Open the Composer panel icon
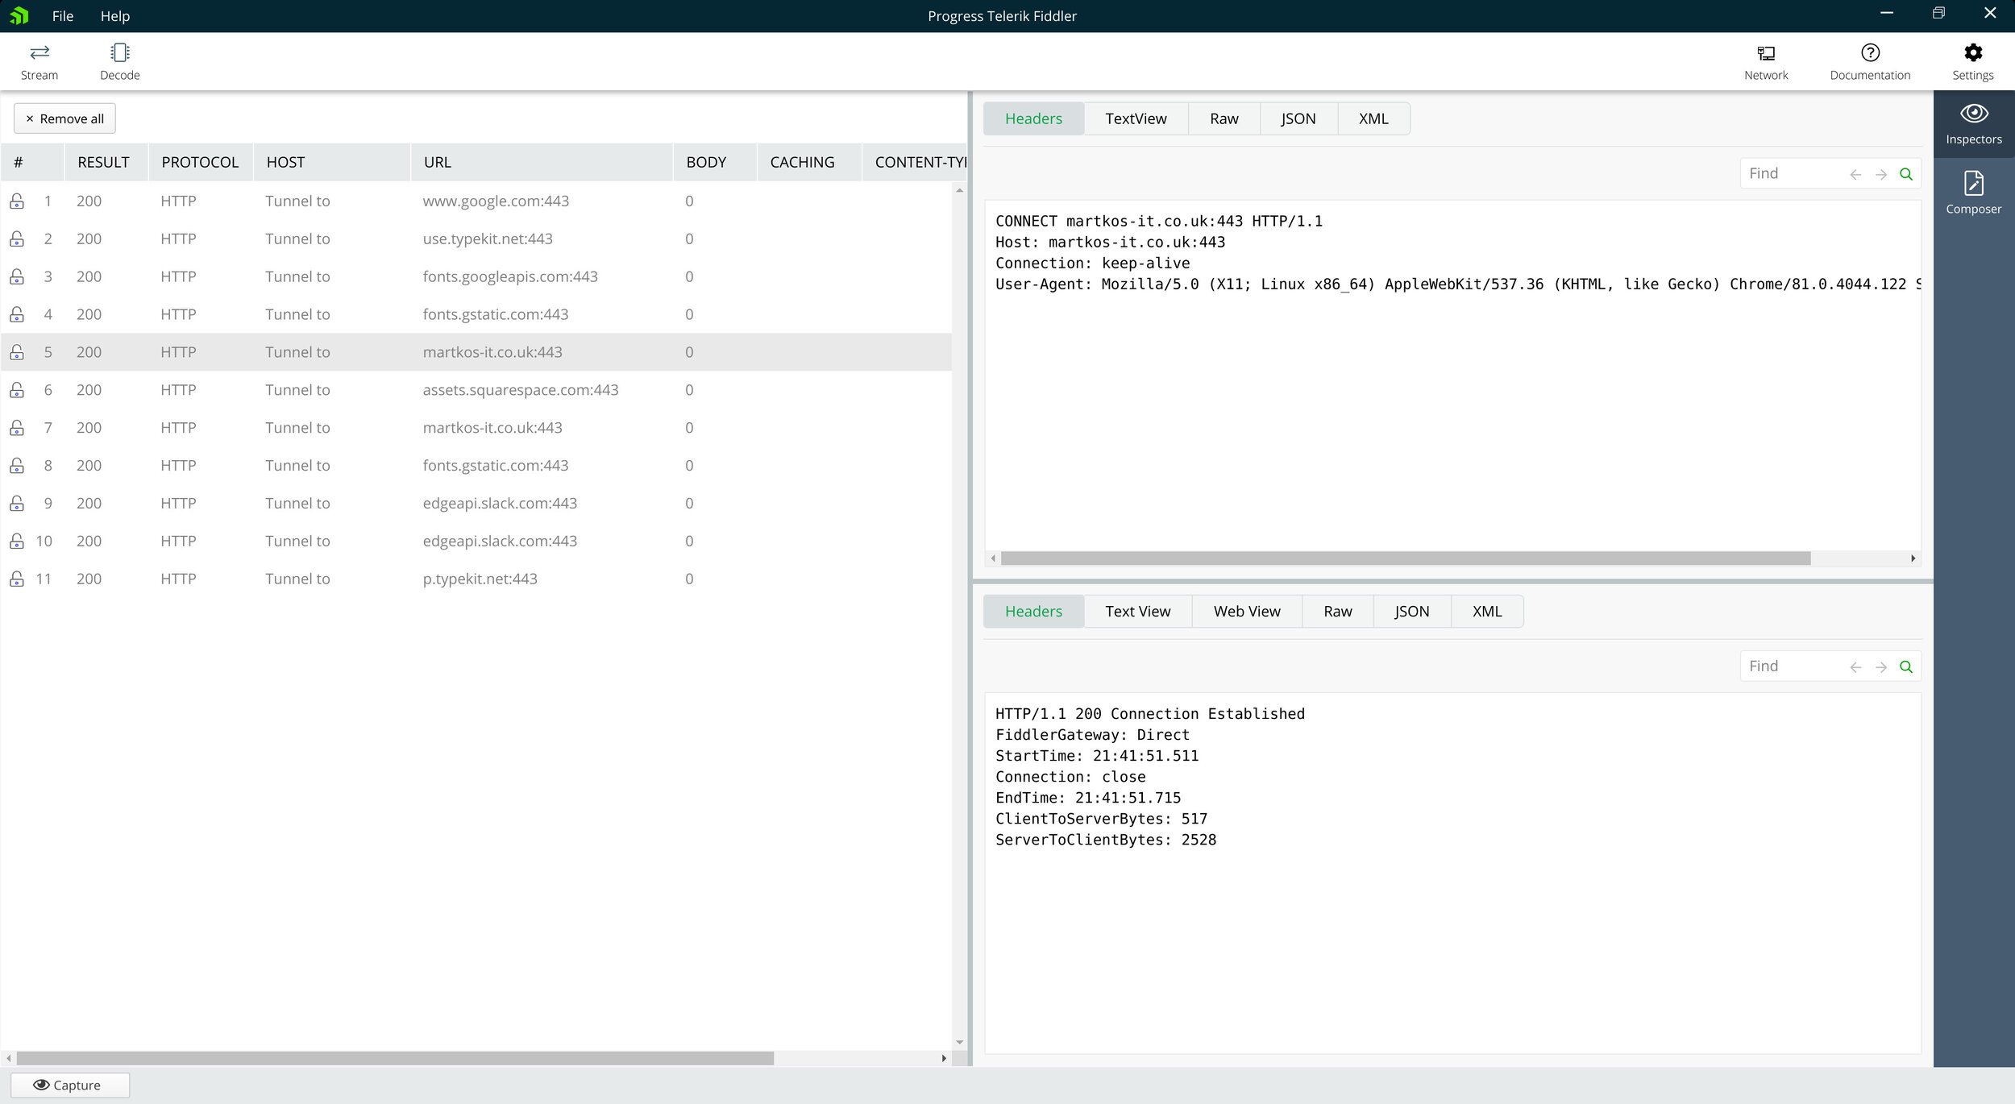This screenshot has width=2015, height=1104. [x=1973, y=184]
